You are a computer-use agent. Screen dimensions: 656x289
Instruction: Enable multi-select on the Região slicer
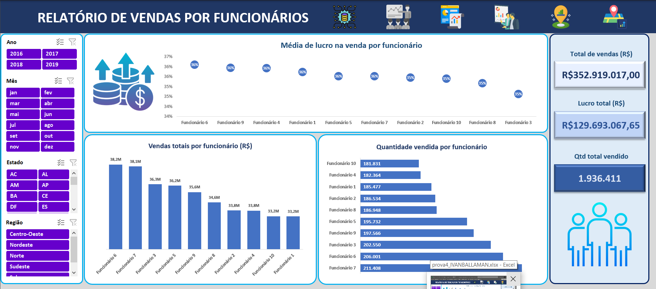[x=61, y=222]
